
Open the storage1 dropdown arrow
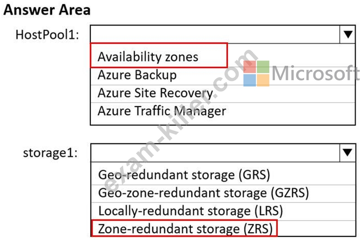(348, 153)
